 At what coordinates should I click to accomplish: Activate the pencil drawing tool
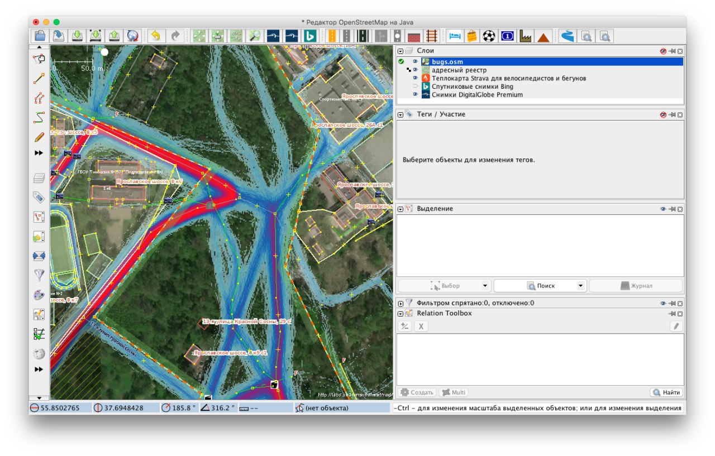click(x=39, y=137)
